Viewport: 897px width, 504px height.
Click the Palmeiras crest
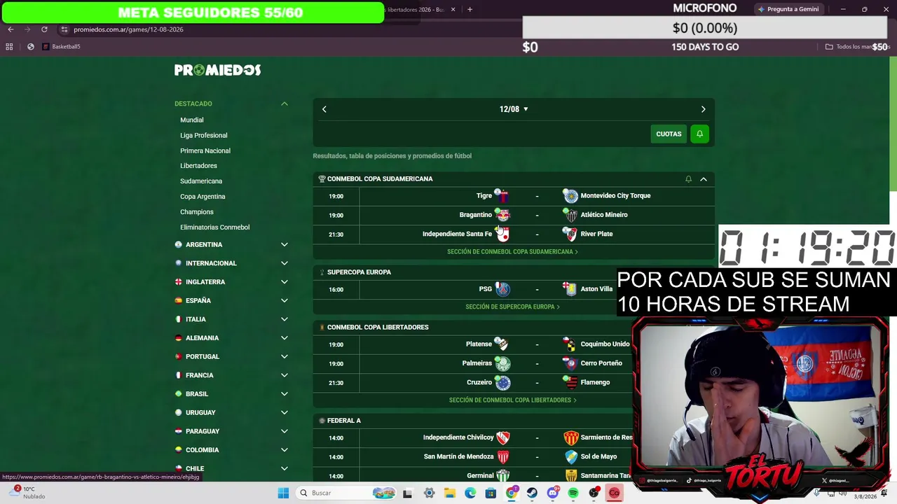click(x=502, y=363)
